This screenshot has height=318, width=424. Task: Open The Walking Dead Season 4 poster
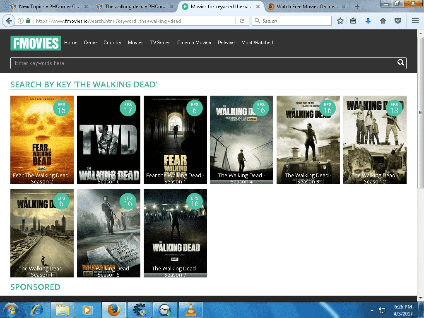coord(241,140)
